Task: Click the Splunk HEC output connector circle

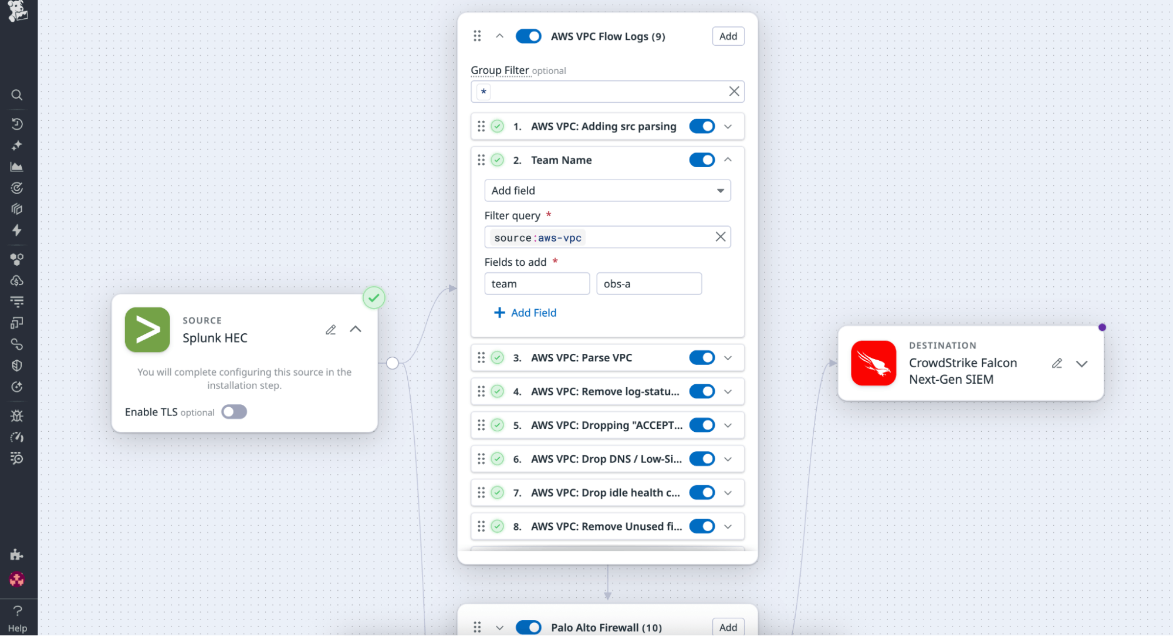Action: [393, 363]
